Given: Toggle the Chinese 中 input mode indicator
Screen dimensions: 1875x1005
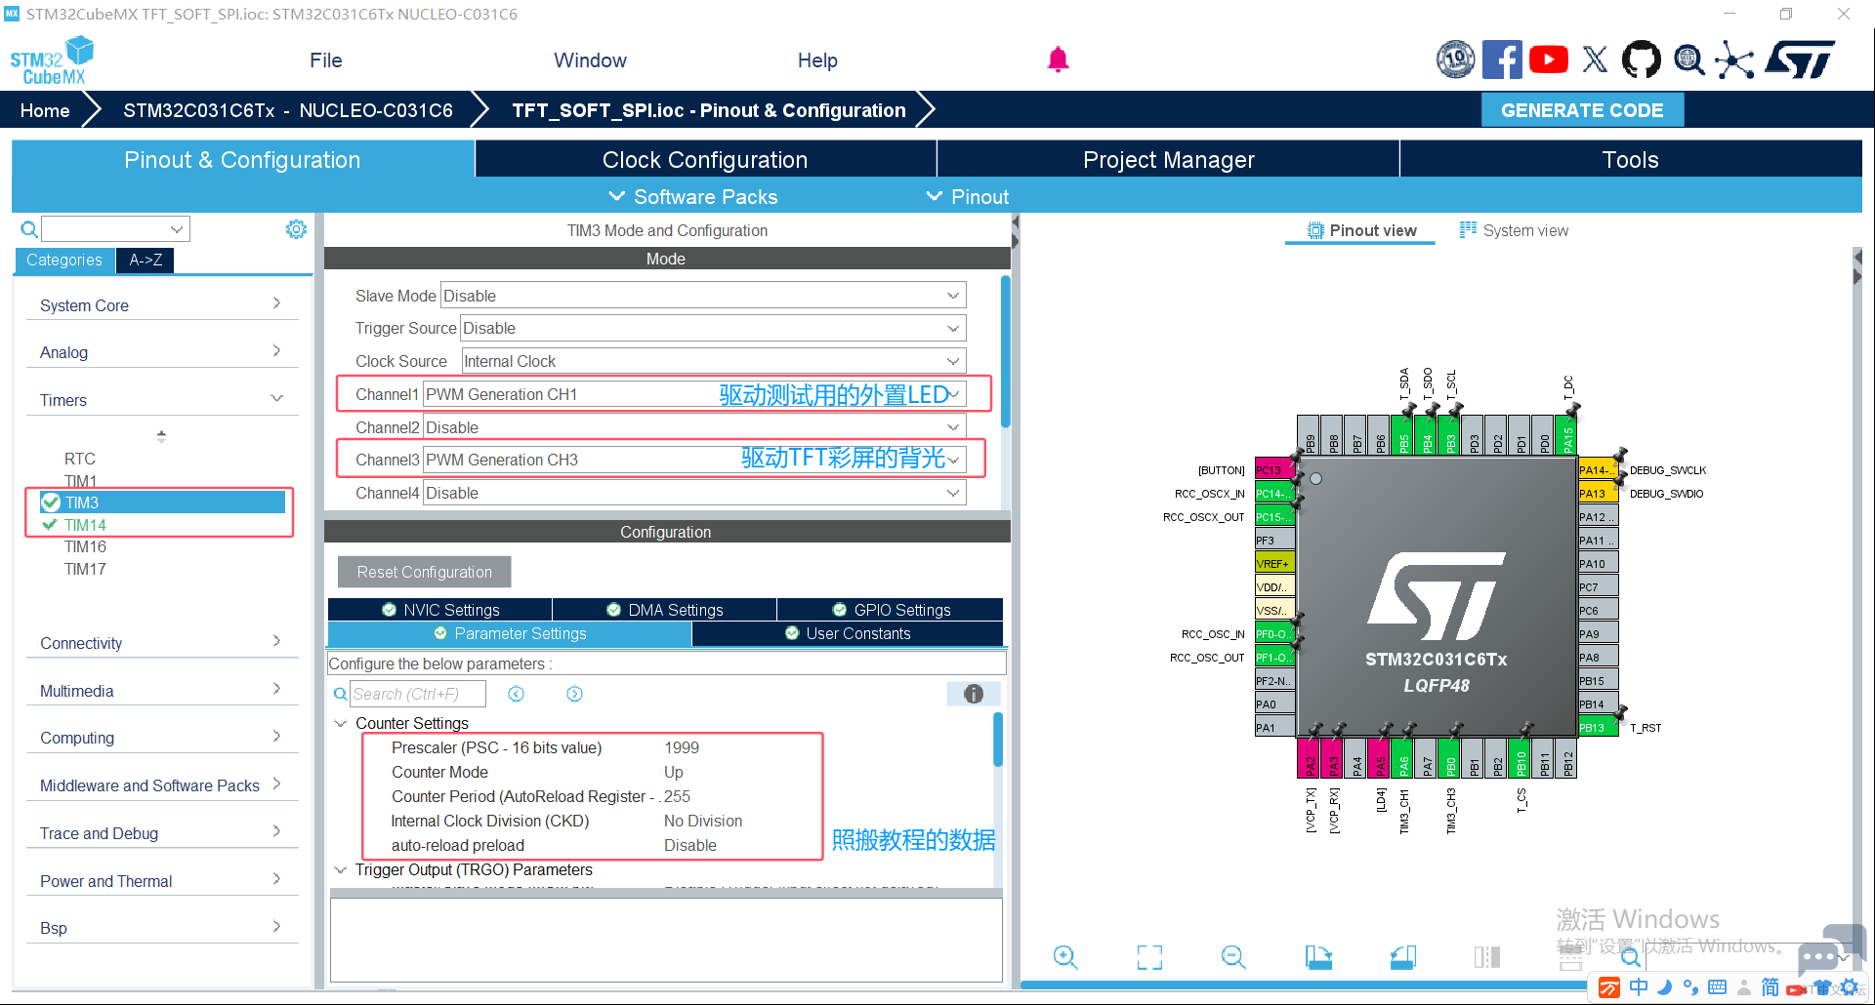Looking at the screenshot, I should (x=1639, y=987).
